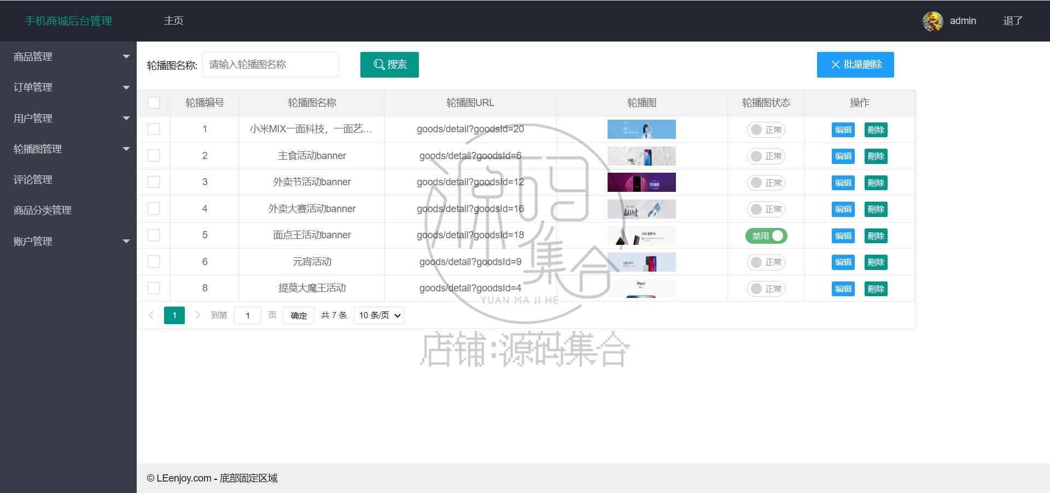Toggle status switch for 元宵活动
Image resolution: width=1050 pixels, height=493 pixels.
[x=766, y=262]
